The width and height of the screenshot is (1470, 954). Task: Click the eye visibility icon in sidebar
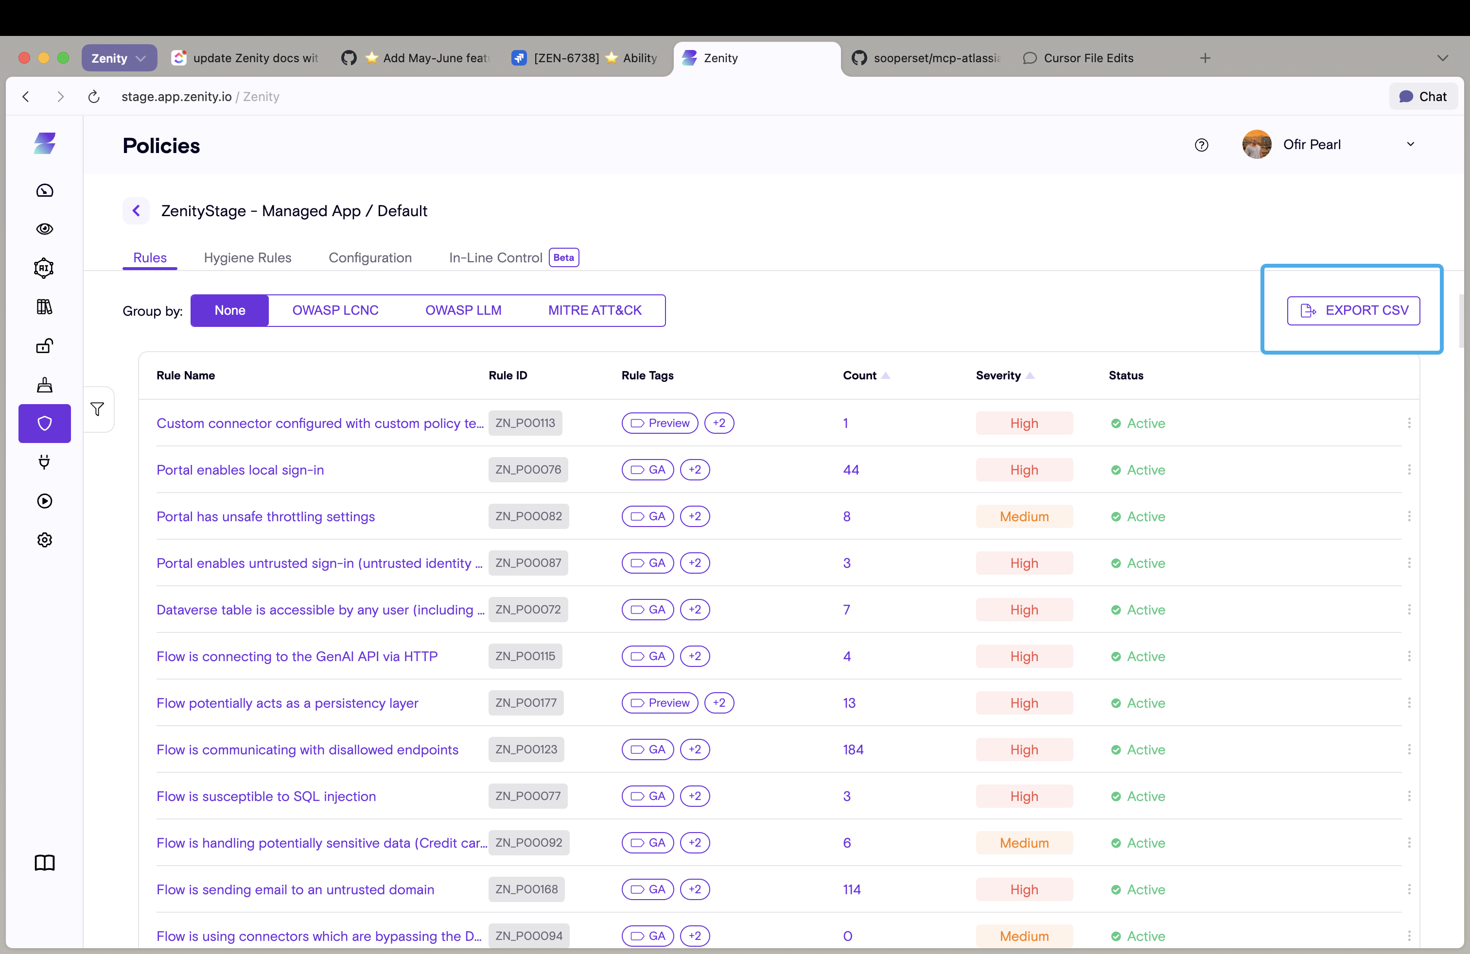pyautogui.click(x=44, y=229)
